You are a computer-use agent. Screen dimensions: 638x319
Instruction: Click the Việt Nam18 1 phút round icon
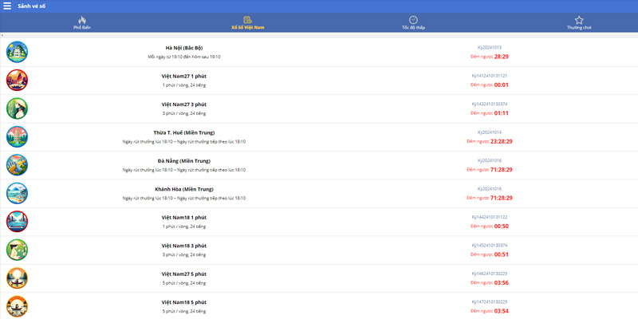(x=17, y=222)
